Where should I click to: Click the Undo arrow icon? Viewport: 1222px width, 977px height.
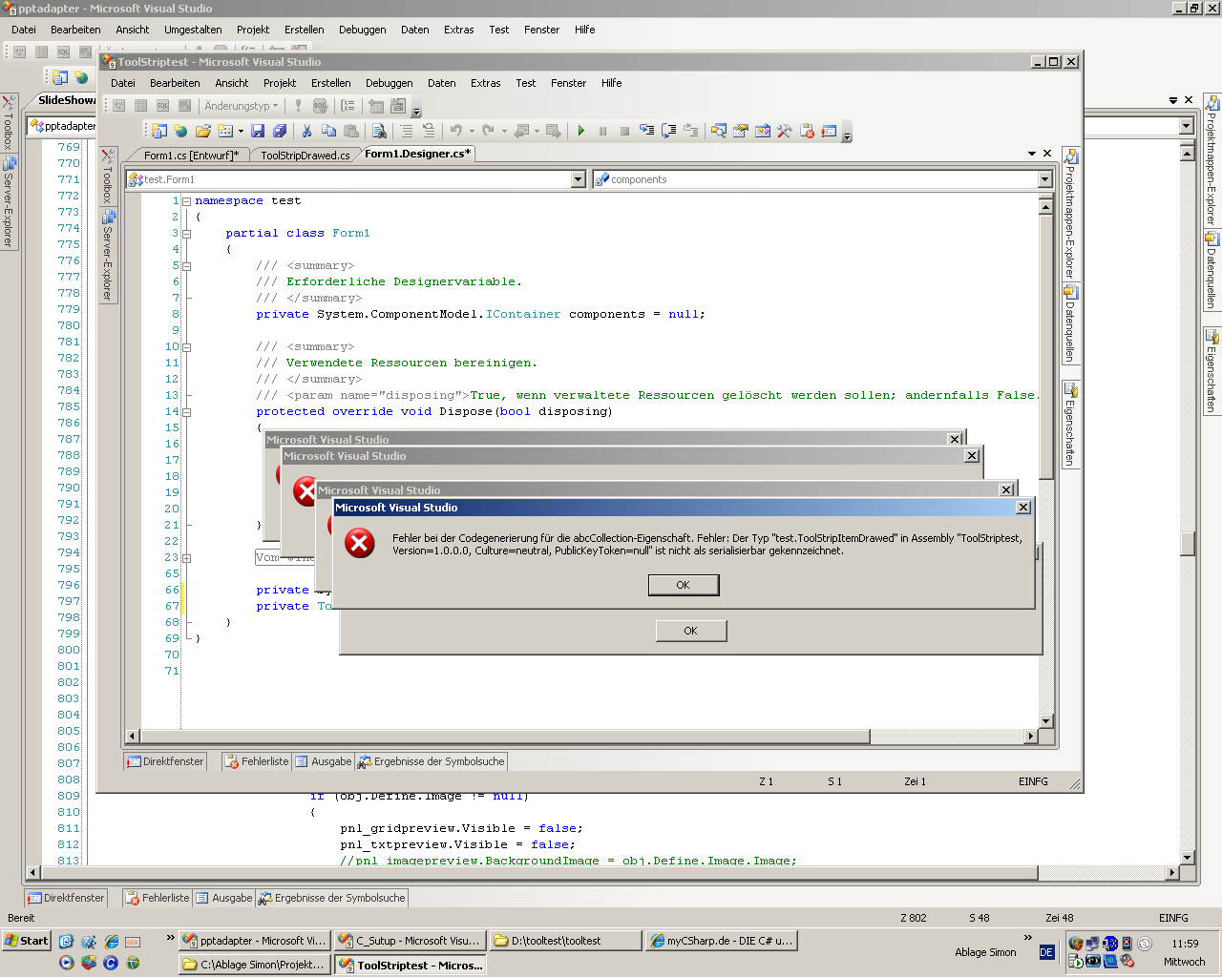tap(456, 131)
